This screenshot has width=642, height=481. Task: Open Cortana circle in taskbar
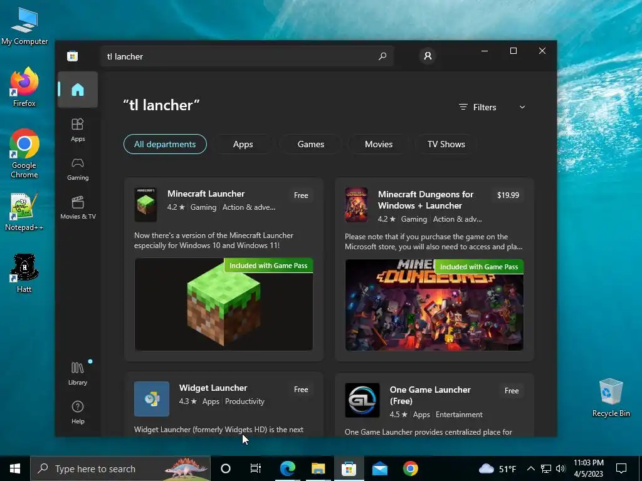tap(225, 468)
